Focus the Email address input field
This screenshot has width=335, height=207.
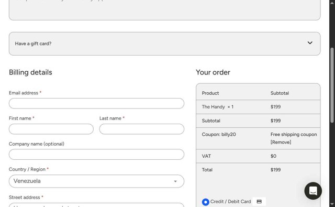click(96, 104)
